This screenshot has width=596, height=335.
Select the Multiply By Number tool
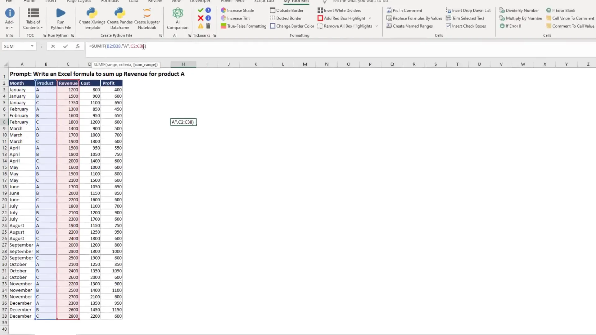521,18
